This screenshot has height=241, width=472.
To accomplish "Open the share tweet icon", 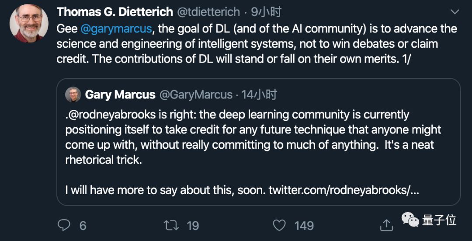I will tap(386, 225).
